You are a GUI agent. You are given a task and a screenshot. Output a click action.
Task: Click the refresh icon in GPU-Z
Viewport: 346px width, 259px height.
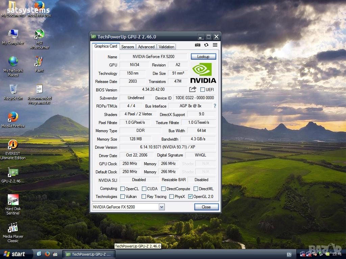pos(206,45)
